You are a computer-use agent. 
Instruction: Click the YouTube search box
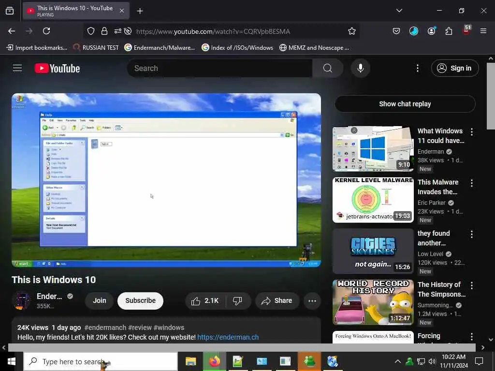[219, 68]
